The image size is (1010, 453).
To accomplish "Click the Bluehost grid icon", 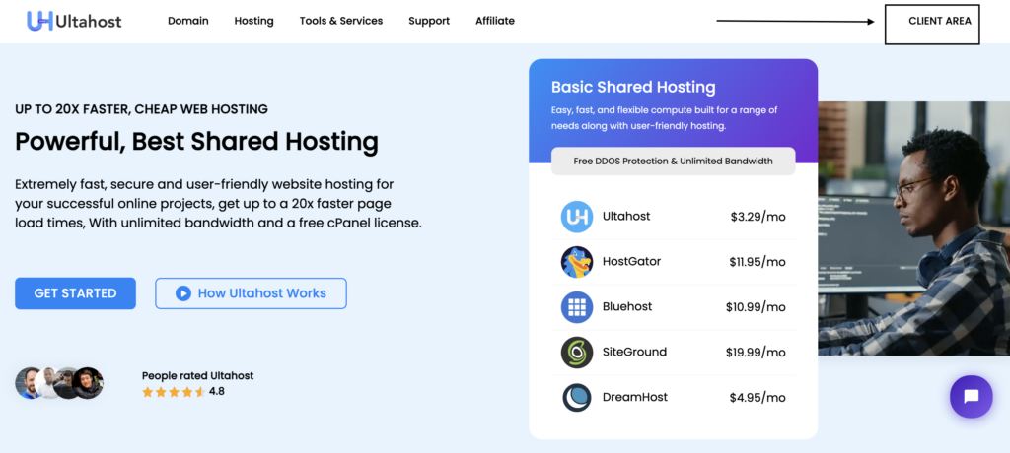I will (x=576, y=307).
